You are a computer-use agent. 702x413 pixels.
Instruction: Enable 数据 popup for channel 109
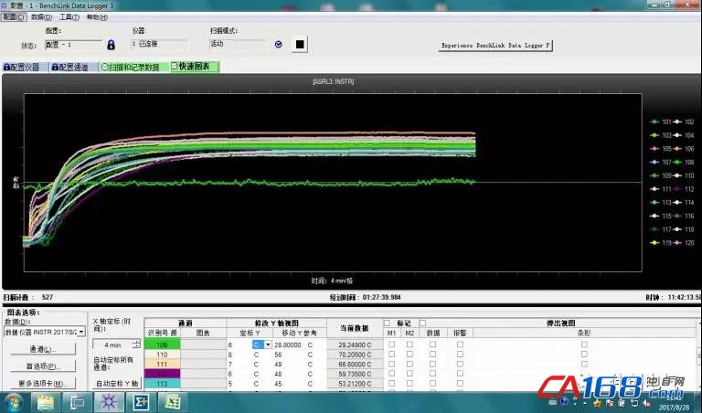pyautogui.click(x=432, y=344)
